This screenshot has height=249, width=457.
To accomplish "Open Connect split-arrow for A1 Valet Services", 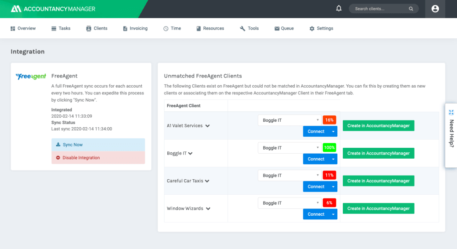I will click(x=333, y=131).
